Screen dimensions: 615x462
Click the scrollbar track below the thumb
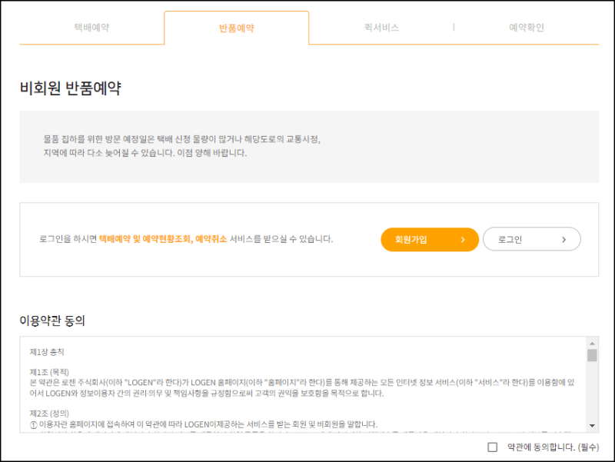(593, 392)
